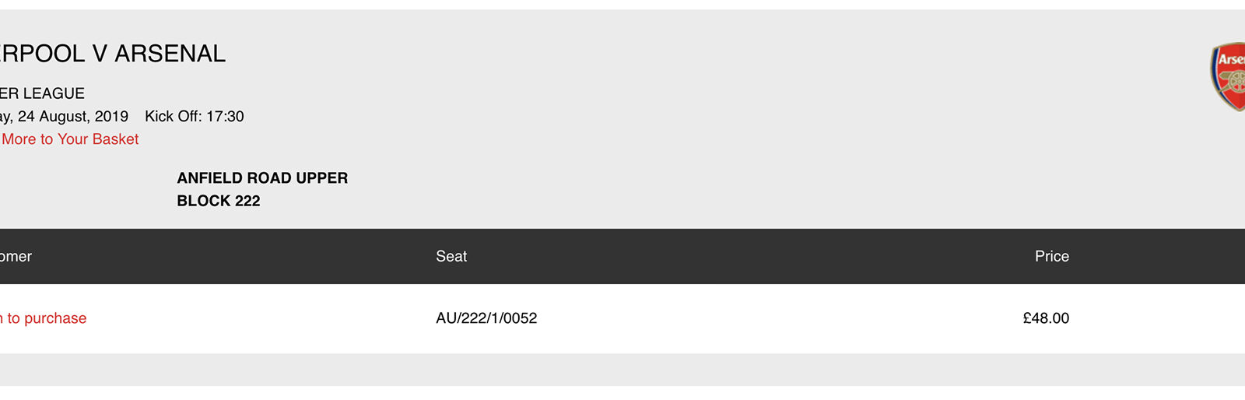This screenshot has width=1245, height=400.
Task: Click the Price column header
Action: [1051, 257]
